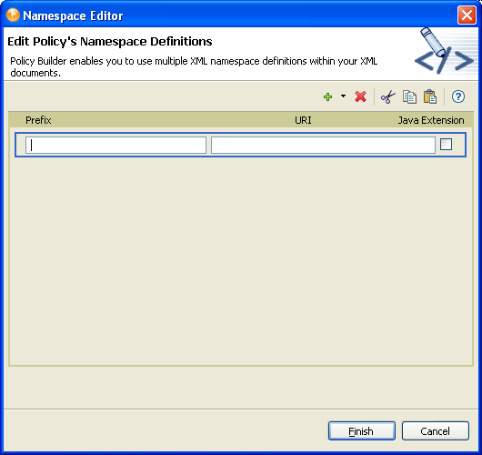This screenshot has width=482, height=455.
Task: Click the Finish button
Action: click(362, 431)
